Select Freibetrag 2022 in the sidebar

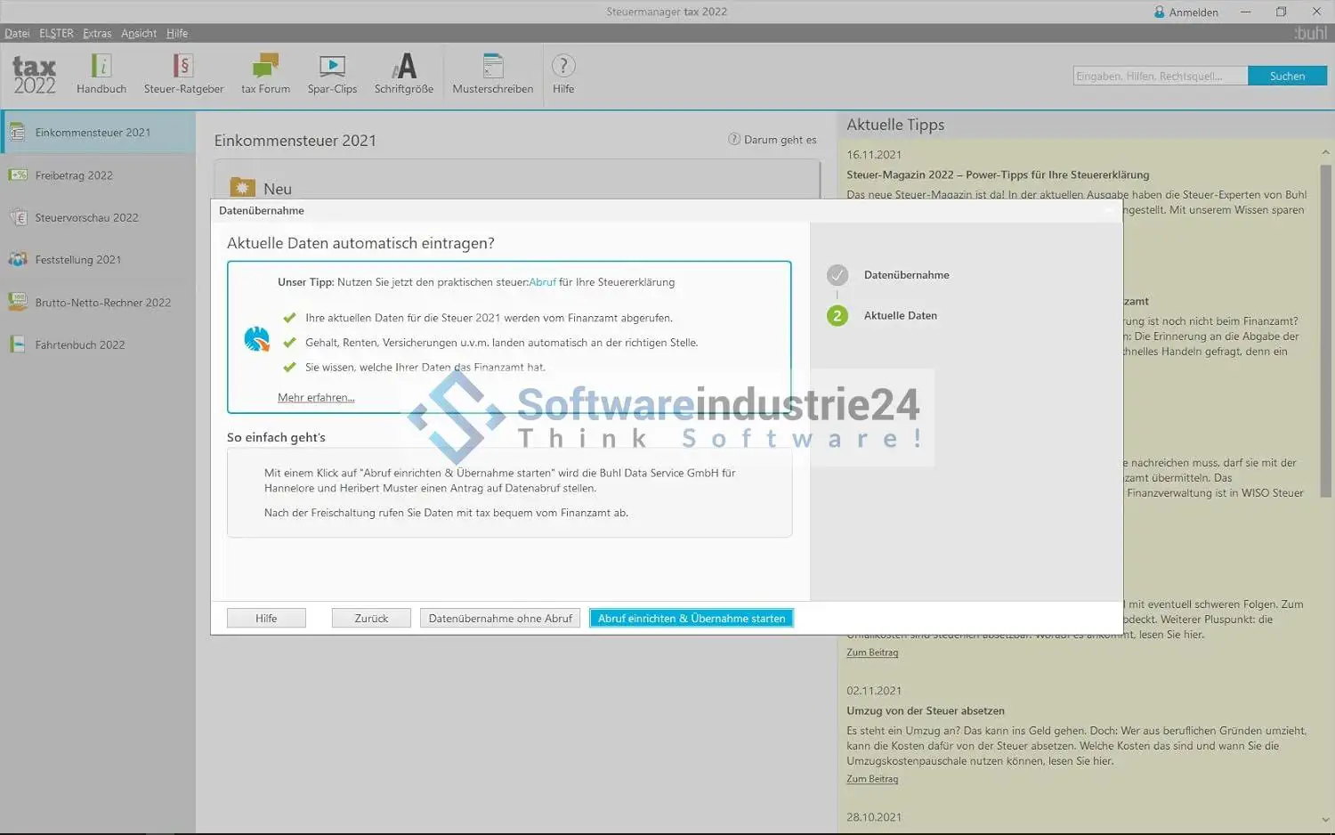(74, 175)
